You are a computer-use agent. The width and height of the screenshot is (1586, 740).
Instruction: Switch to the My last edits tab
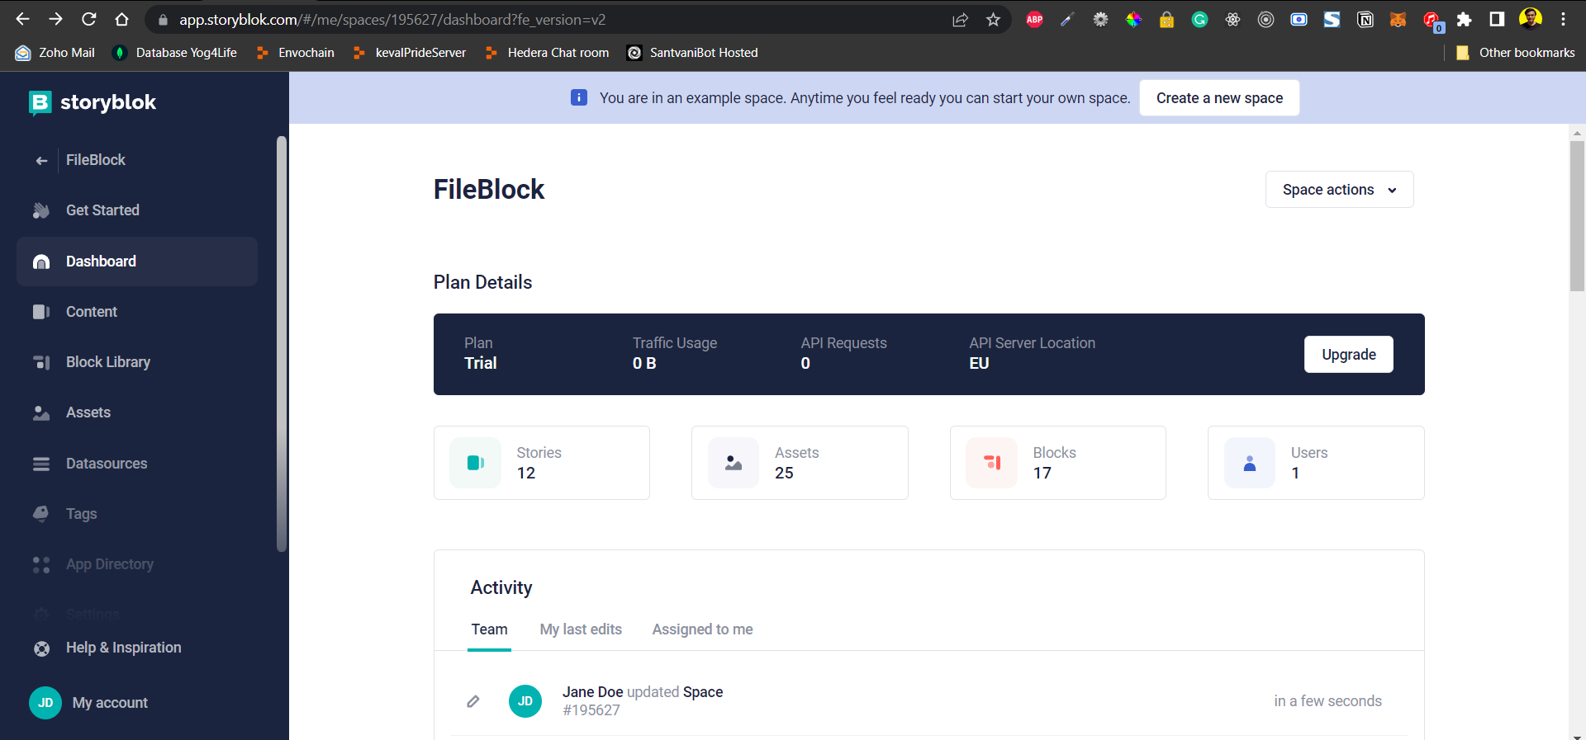click(581, 629)
